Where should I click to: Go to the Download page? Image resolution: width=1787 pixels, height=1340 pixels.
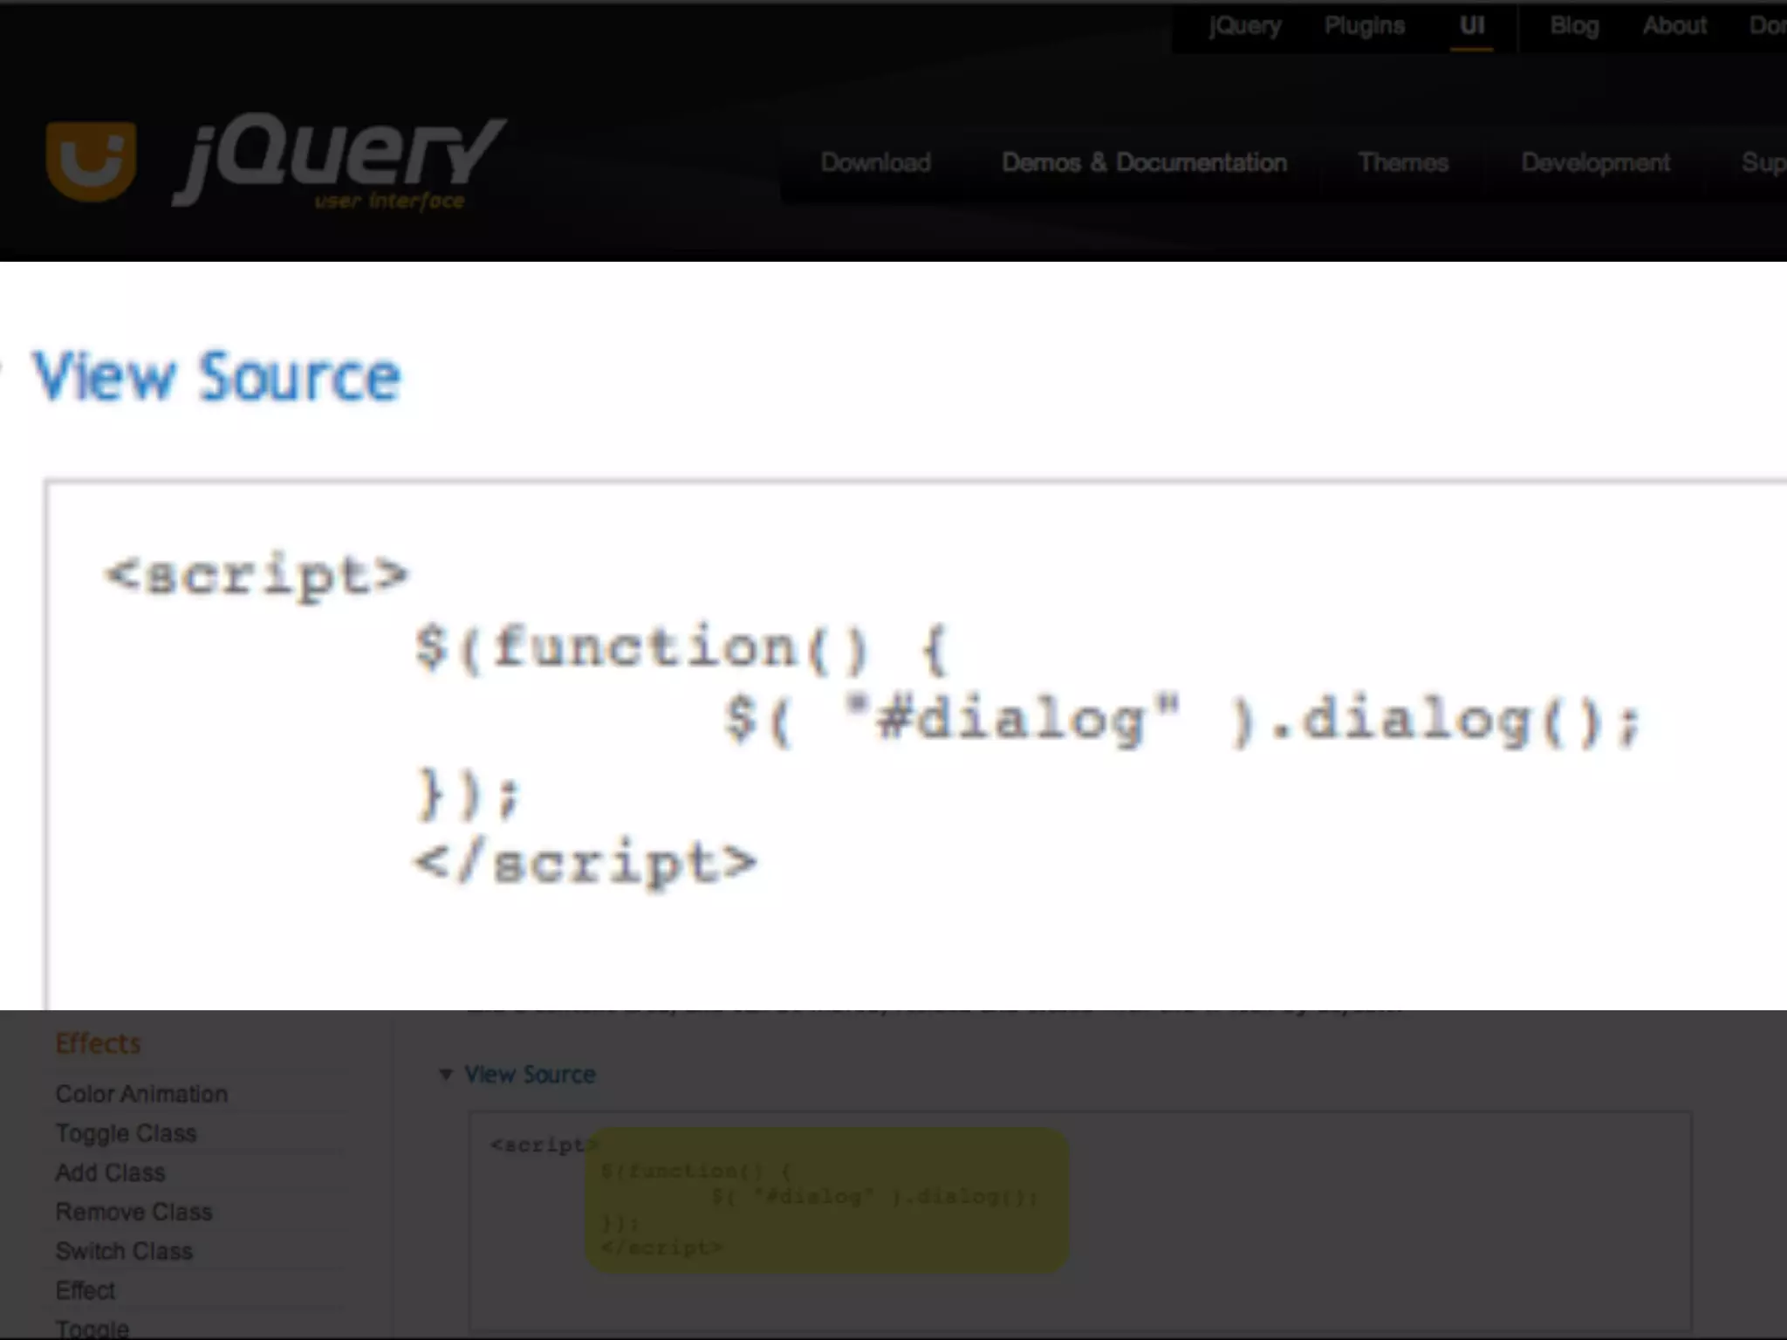click(x=876, y=163)
